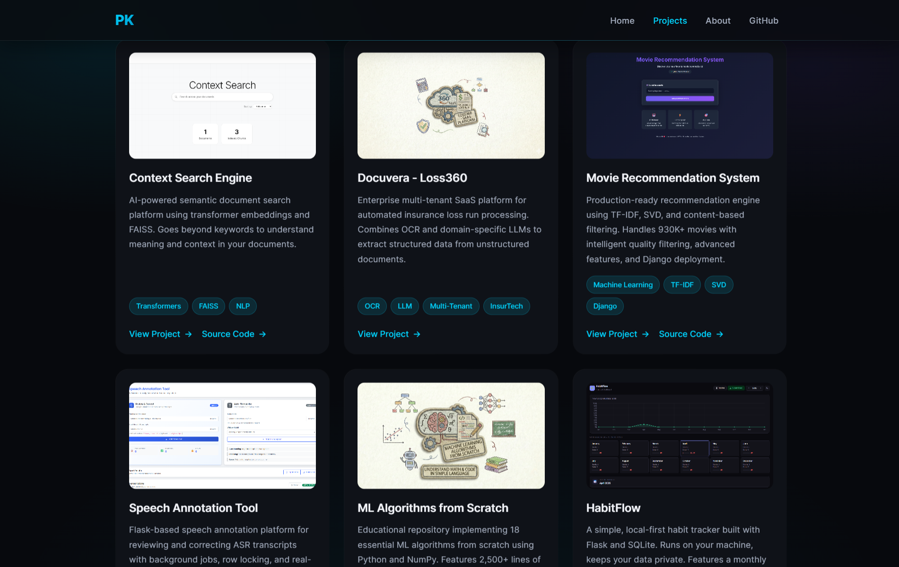The width and height of the screenshot is (899, 567).
Task: Click the InsurTech tag
Action: (x=506, y=306)
